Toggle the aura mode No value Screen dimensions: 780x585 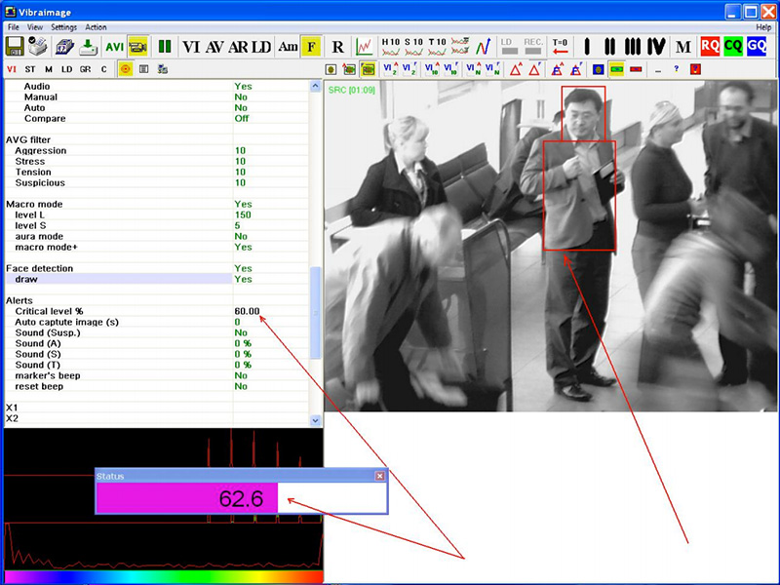[x=241, y=236]
